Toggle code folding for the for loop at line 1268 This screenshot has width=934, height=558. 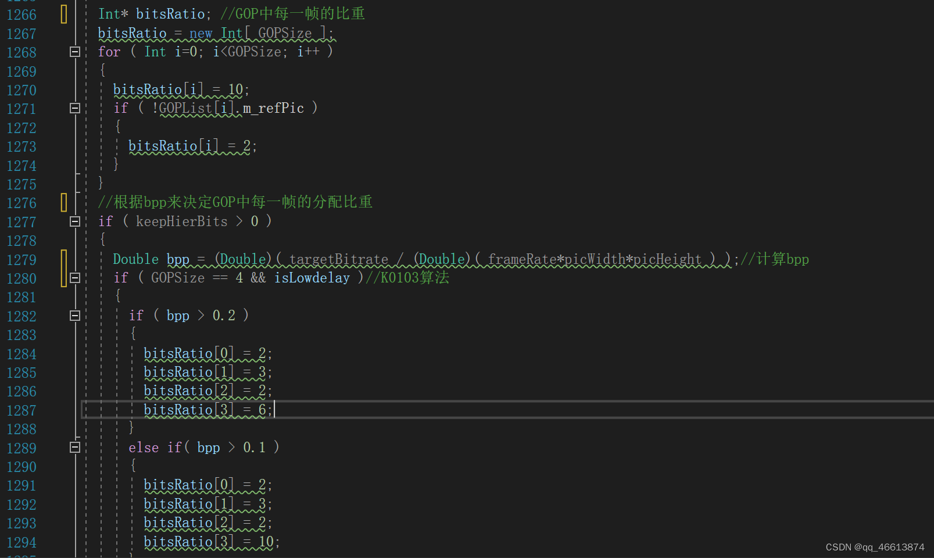pos(74,52)
